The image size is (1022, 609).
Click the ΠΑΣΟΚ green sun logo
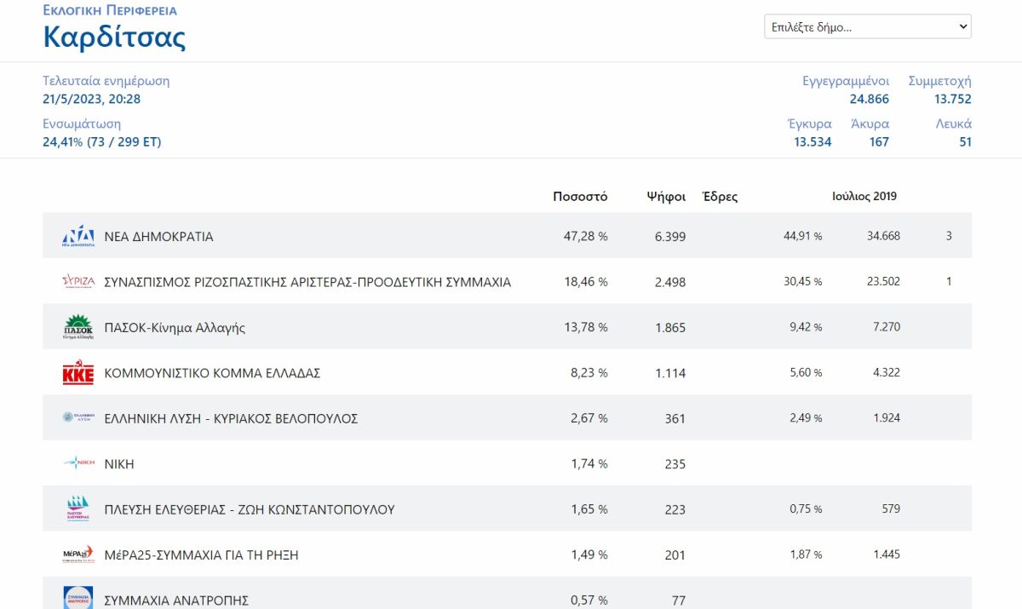coord(78,327)
